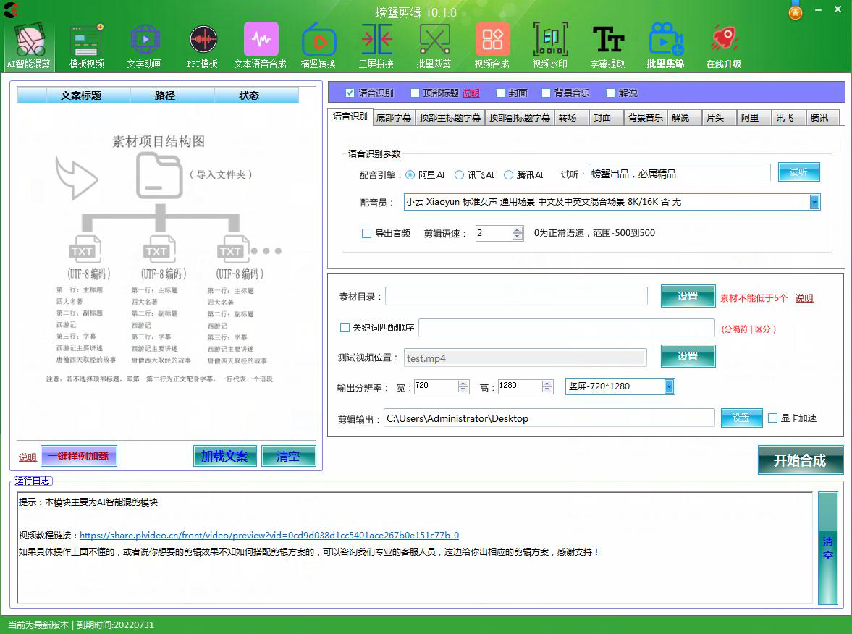The height and width of the screenshot is (634, 852).
Task: Open the 文字动画 text animation tool
Action: 145,43
